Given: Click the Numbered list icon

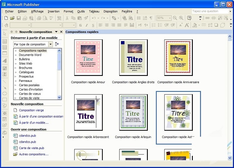Looking at the screenshot, I should (x=154, y=25).
